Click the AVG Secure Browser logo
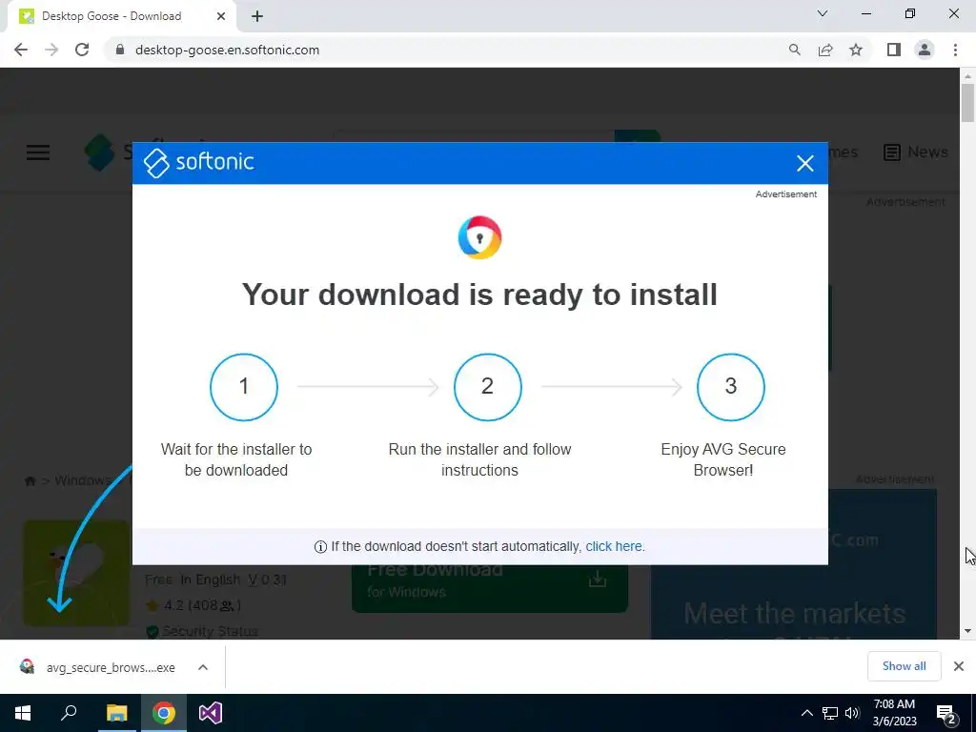 (480, 237)
